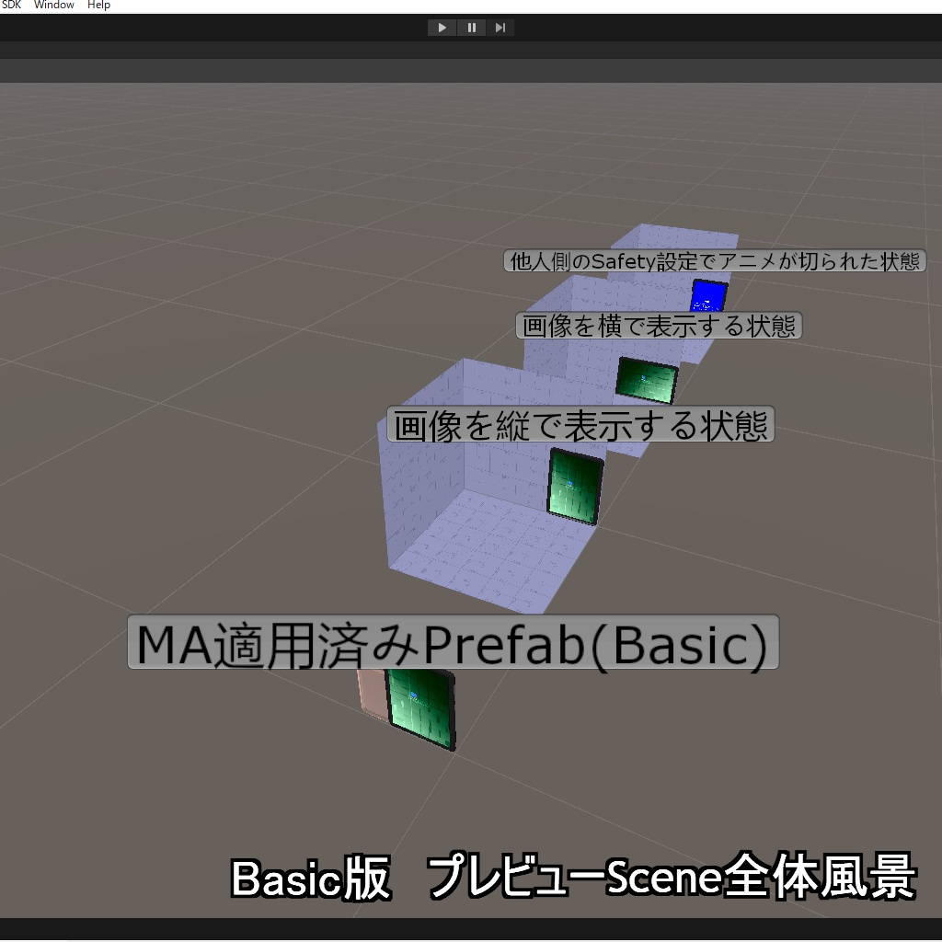Click the SDK menu bar item
This screenshot has width=942, height=942.
(12, 5)
